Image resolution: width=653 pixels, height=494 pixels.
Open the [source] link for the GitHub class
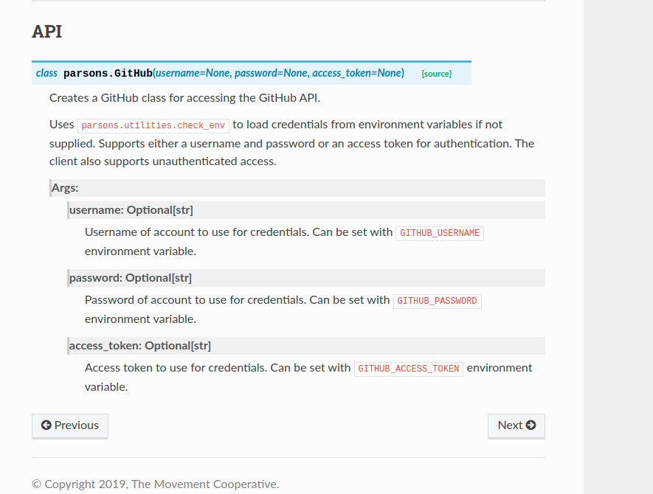pyautogui.click(x=436, y=74)
